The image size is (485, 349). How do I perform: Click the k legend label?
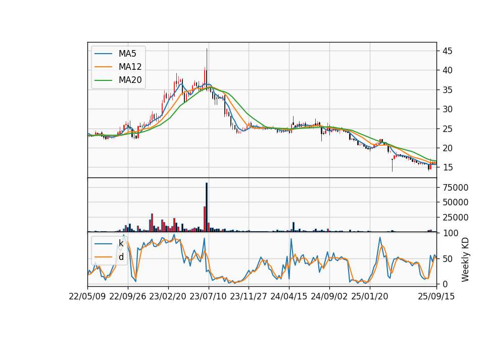pos(121,243)
